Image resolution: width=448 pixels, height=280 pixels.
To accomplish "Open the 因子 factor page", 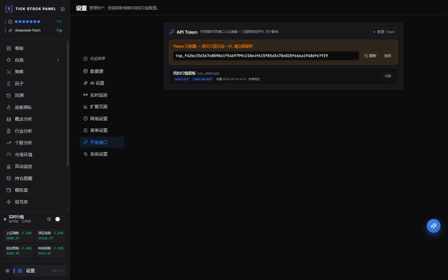I will (33, 84).
